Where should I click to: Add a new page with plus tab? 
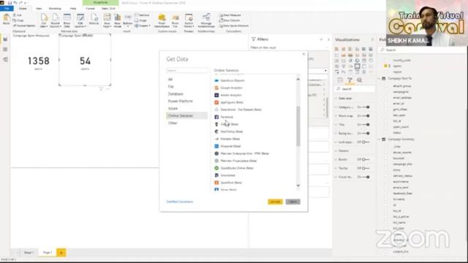(61, 253)
